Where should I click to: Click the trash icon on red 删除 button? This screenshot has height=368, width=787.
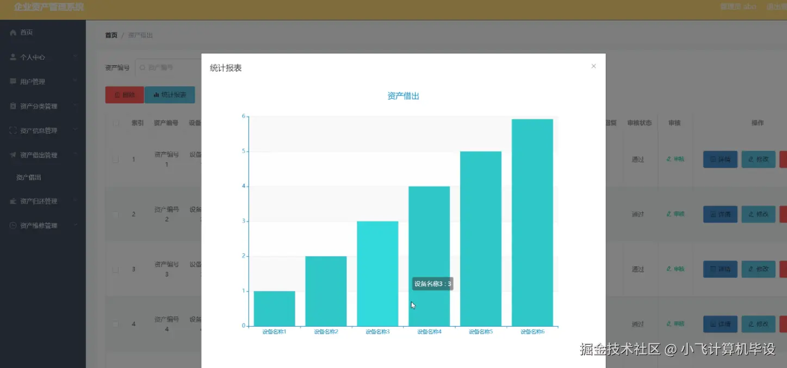tap(117, 94)
